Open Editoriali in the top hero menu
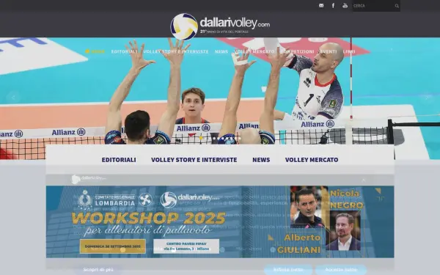This screenshot has width=440, height=275. point(125,51)
